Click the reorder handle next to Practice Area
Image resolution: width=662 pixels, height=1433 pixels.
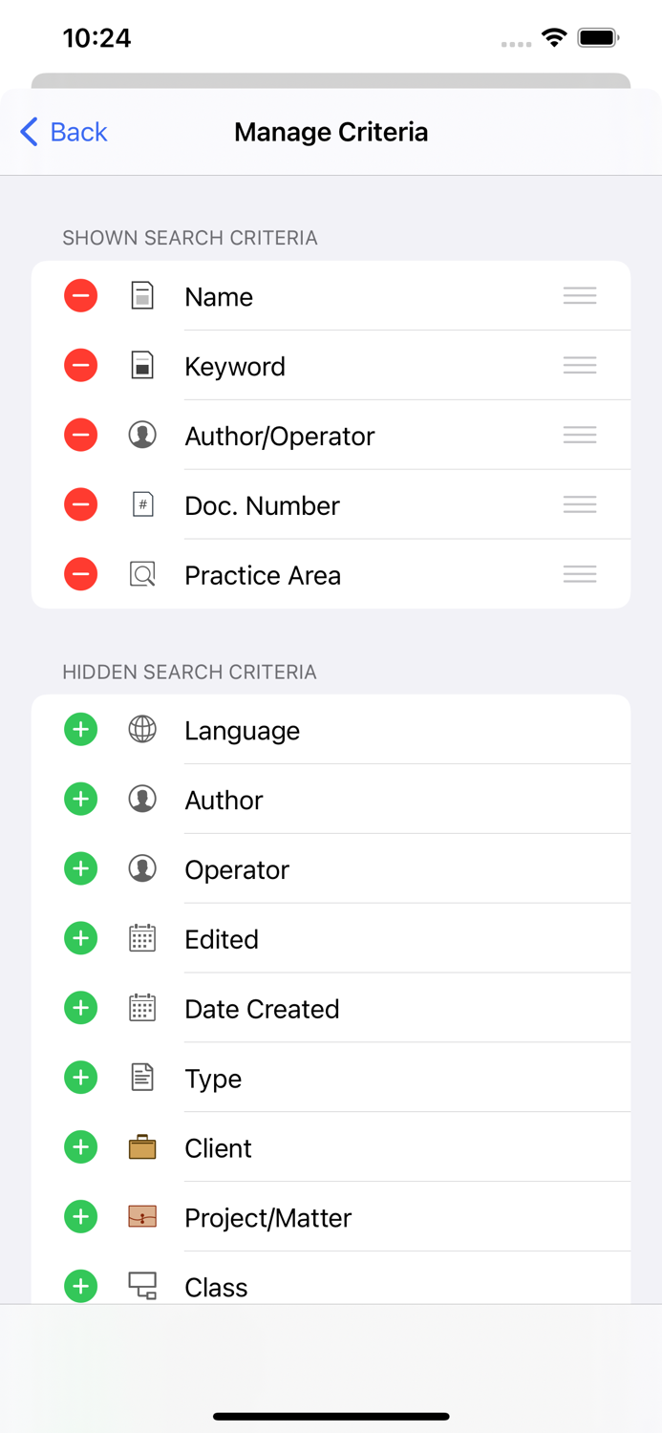580,574
